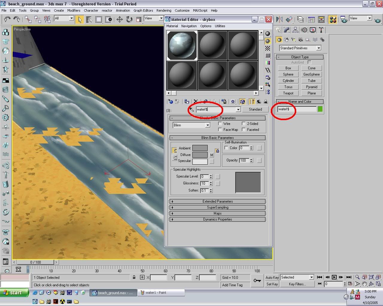Click the Teapot primitive button

coord(288,93)
